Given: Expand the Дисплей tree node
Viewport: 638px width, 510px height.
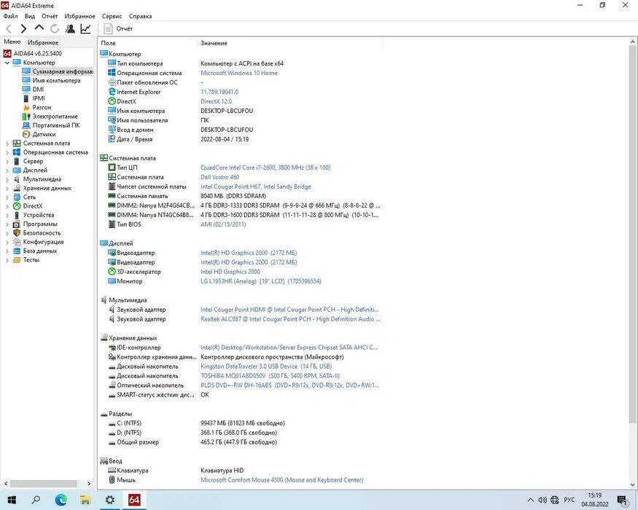Looking at the screenshot, I should click(x=7, y=170).
